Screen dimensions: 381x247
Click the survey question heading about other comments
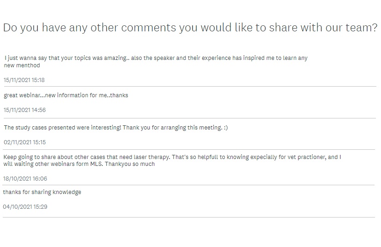(190, 28)
